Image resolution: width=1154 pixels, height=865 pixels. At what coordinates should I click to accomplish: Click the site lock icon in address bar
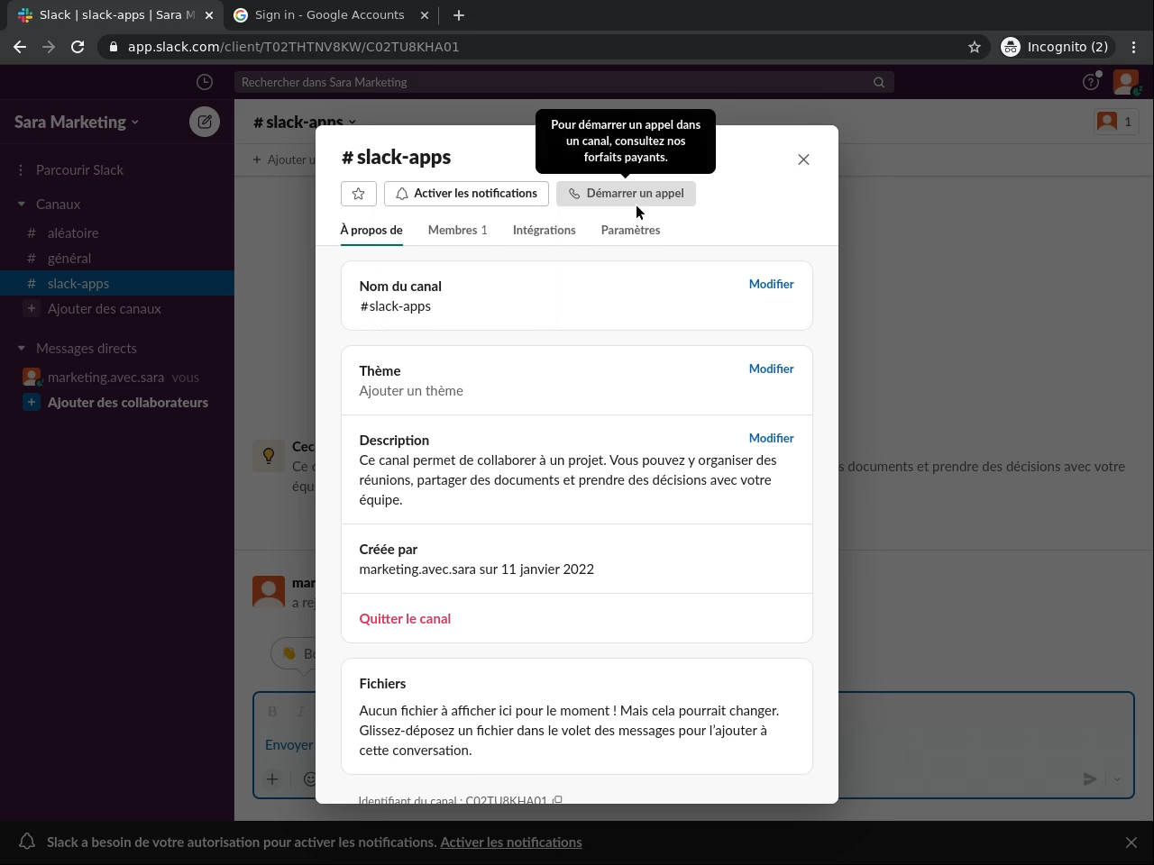pyautogui.click(x=114, y=47)
